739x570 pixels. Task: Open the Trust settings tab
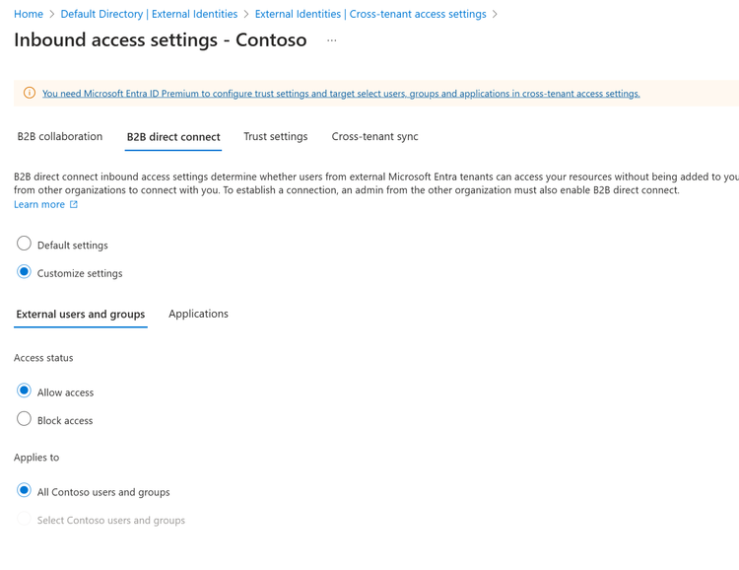pos(276,137)
